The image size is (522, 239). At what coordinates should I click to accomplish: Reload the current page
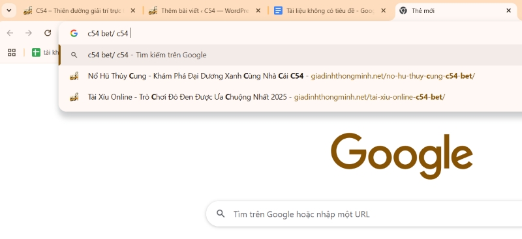[x=48, y=33]
